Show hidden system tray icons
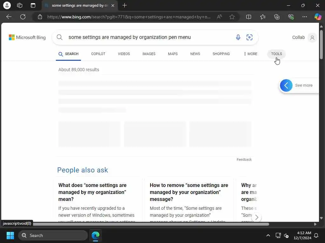The height and width of the screenshot is (243, 325). [x=268, y=235]
